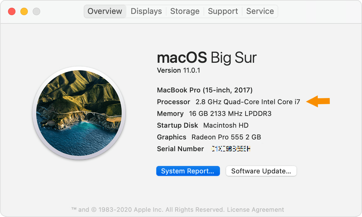This screenshot has width=362, height=217.
Task: Select the macOS Big Sur title text
Action: (x=207, y=57)
